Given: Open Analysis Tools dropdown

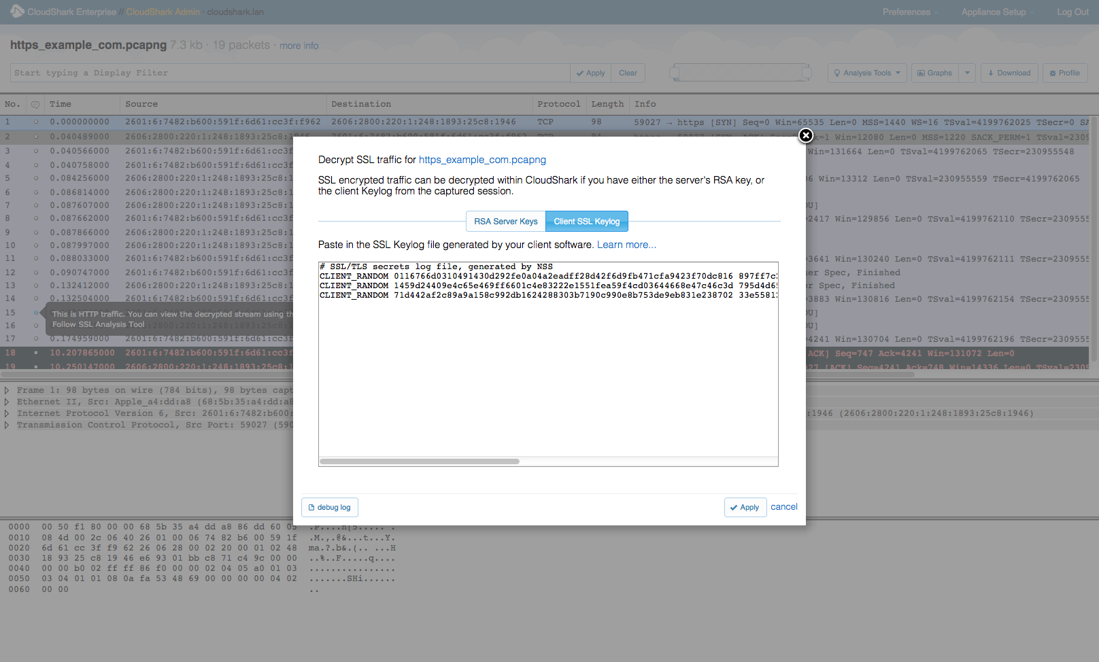Looking at the screenshot, I should [867, 73].
